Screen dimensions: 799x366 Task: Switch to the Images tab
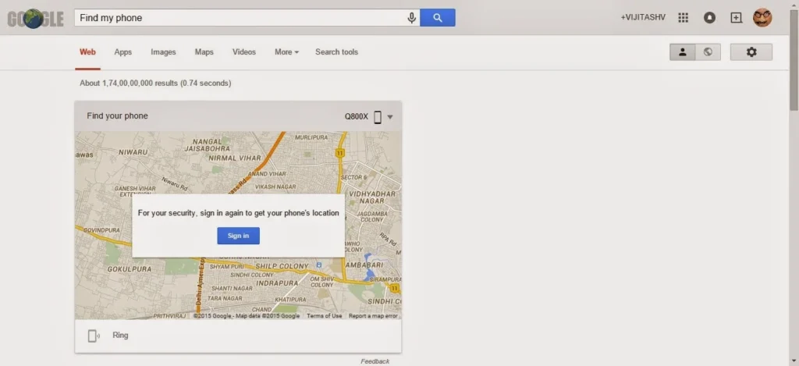point(163,52)
